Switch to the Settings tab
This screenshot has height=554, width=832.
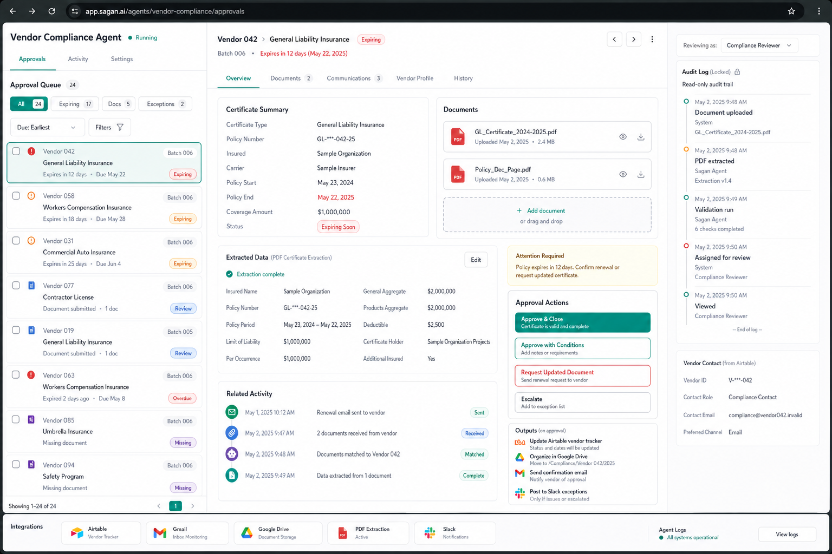pos(122,59)
